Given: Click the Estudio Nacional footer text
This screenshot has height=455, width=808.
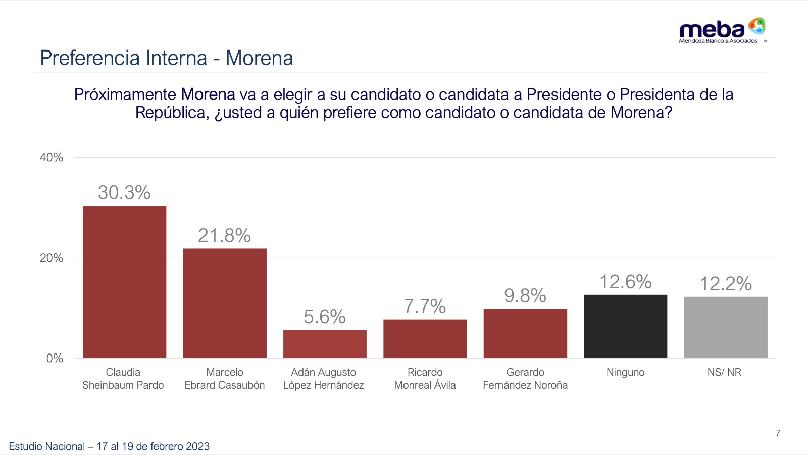Looking at the screenshot, I should (109, 446).
